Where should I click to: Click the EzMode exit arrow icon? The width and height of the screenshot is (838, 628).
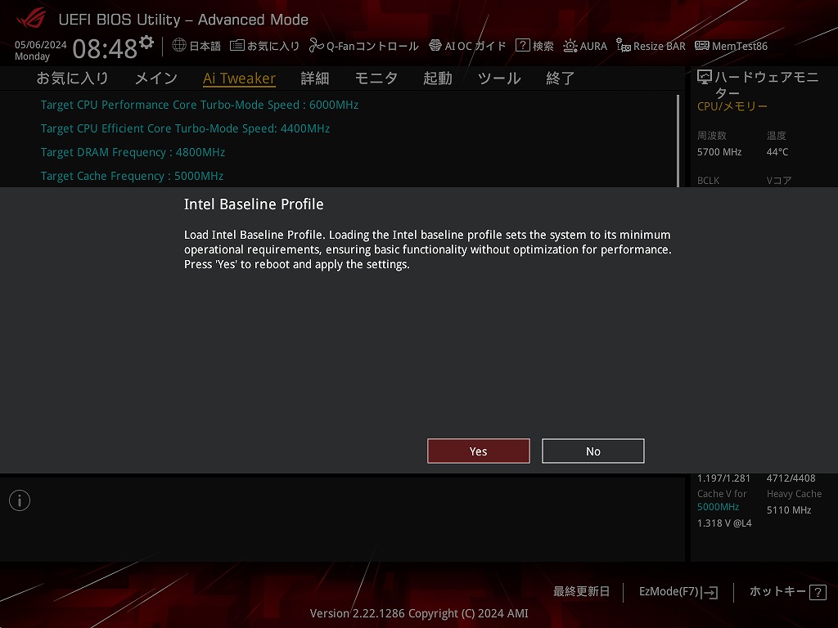point(710,592)
